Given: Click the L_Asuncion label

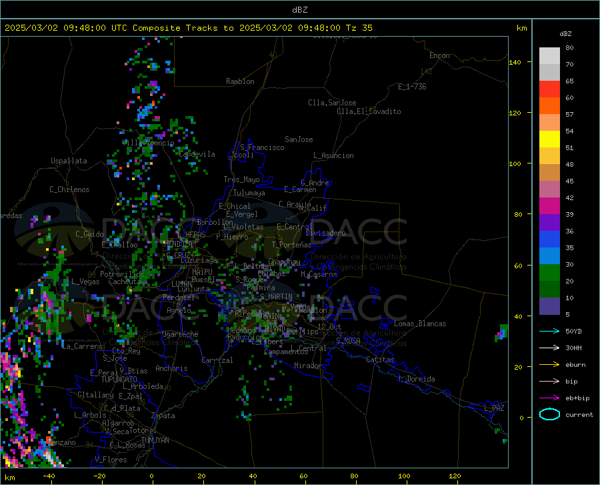Looking at the screenshot, I should [334, 155].
